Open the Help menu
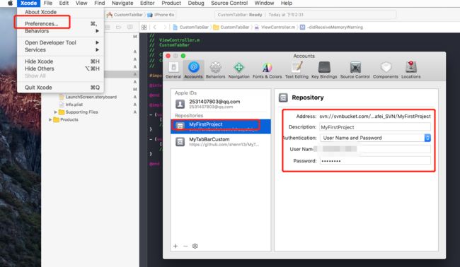This screenshot has height=267, width=460. (x=287, y=4)
